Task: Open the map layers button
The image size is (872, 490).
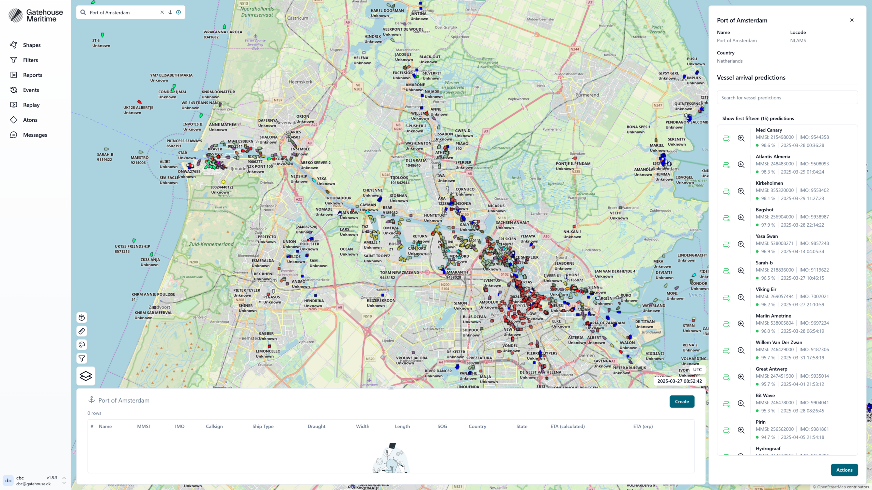Action: coord(85,376)
